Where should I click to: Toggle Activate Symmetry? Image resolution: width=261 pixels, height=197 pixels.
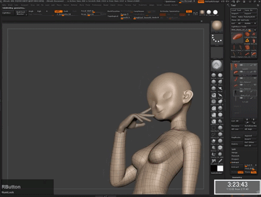pos(170,11)
